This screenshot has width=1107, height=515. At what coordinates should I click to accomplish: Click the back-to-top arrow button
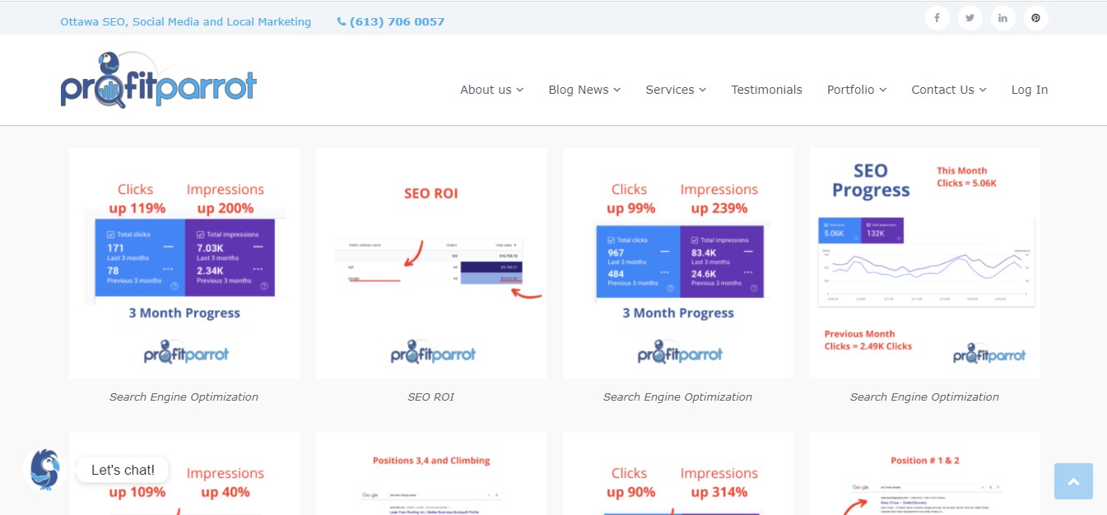pyautogui.click(x=1073, y=481)
